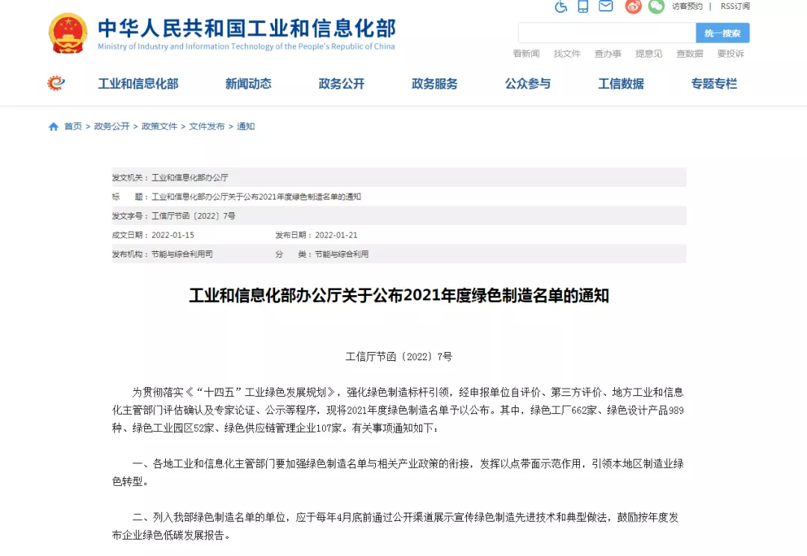
Task: Click the paragraph starting 一、各地工业和信息化
Action: 398,472
